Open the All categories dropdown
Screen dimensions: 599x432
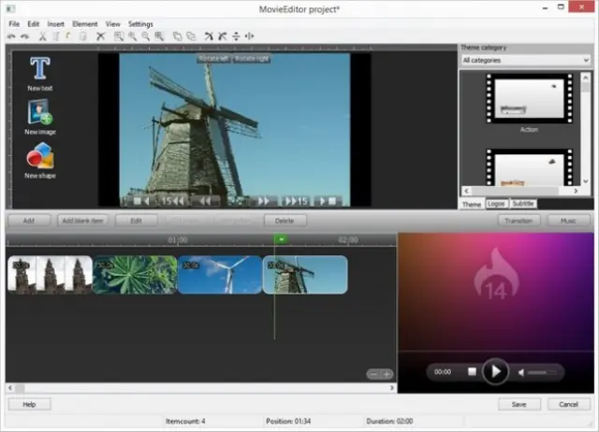(x=525, y=60)
